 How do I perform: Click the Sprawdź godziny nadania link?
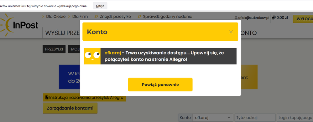(x=168, y=17)
